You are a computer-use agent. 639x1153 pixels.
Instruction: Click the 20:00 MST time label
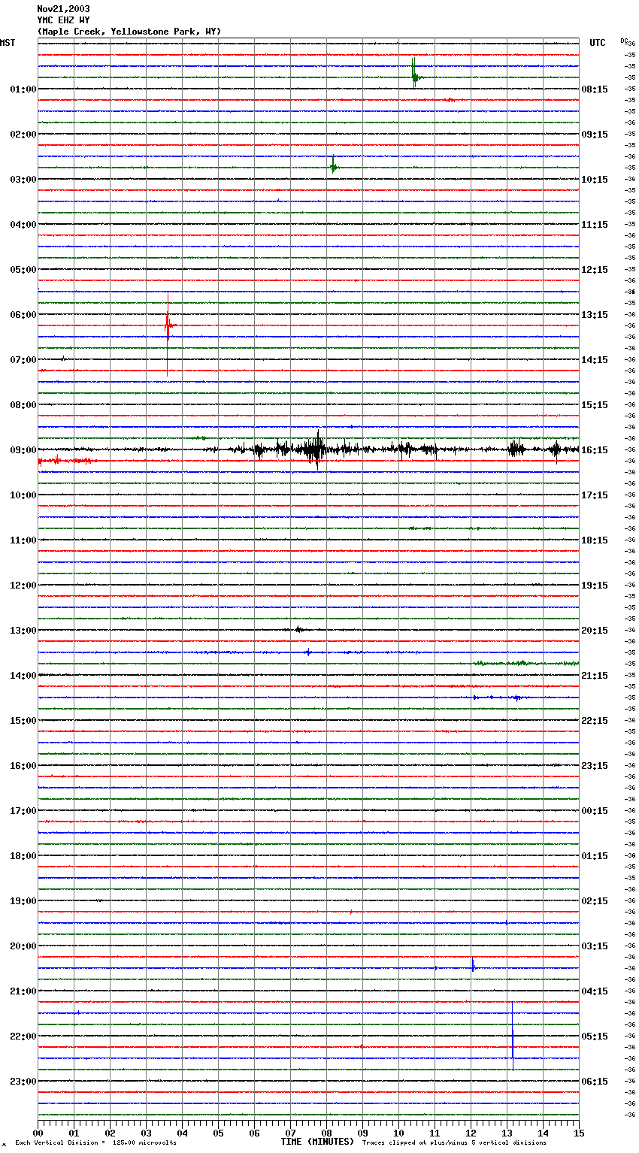tap(23, 946)
